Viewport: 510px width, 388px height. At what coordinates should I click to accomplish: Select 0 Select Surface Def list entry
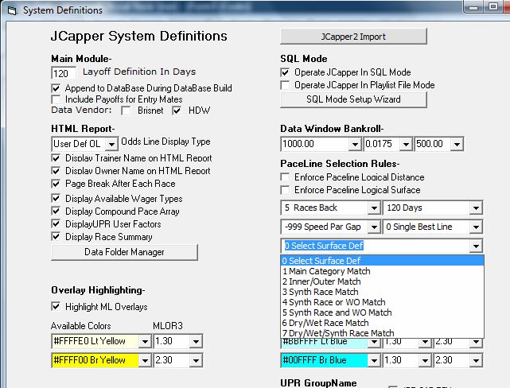(x=382, y=261)
